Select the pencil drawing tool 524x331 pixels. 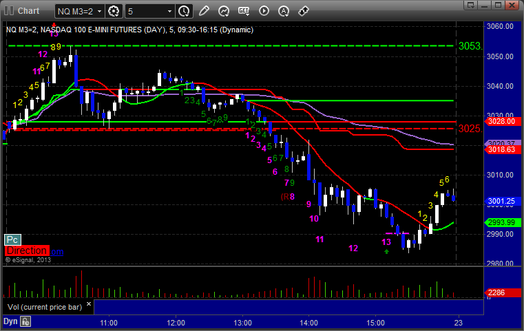tap(204, 11)
